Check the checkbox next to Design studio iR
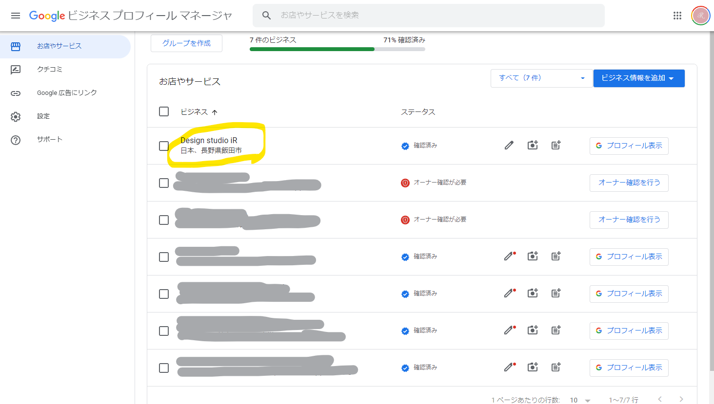Screen dimensions: 714x404 tap(163, 145)
